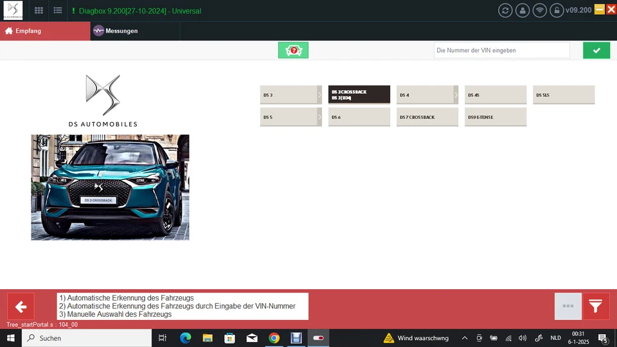617x347 pixels.
Task: Click the padlock icon
Action: point(557,10)
